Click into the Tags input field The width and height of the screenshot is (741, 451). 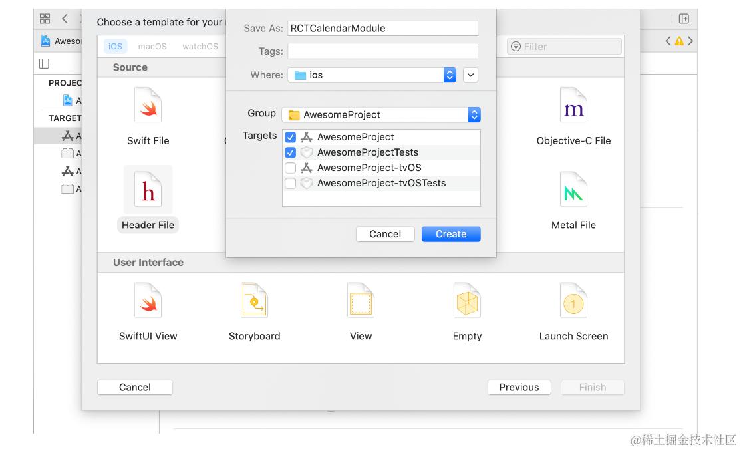click(382, 51)
